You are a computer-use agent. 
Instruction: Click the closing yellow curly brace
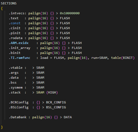point(2,127)
